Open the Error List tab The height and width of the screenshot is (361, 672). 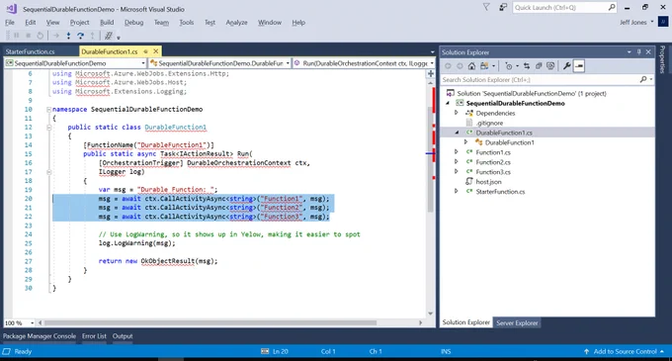(94, 336)
